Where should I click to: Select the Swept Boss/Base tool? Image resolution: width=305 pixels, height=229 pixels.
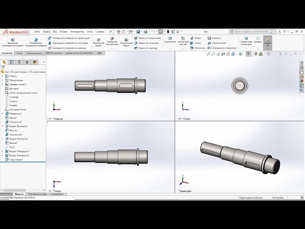pyautogui.click(x=69, y=38)
